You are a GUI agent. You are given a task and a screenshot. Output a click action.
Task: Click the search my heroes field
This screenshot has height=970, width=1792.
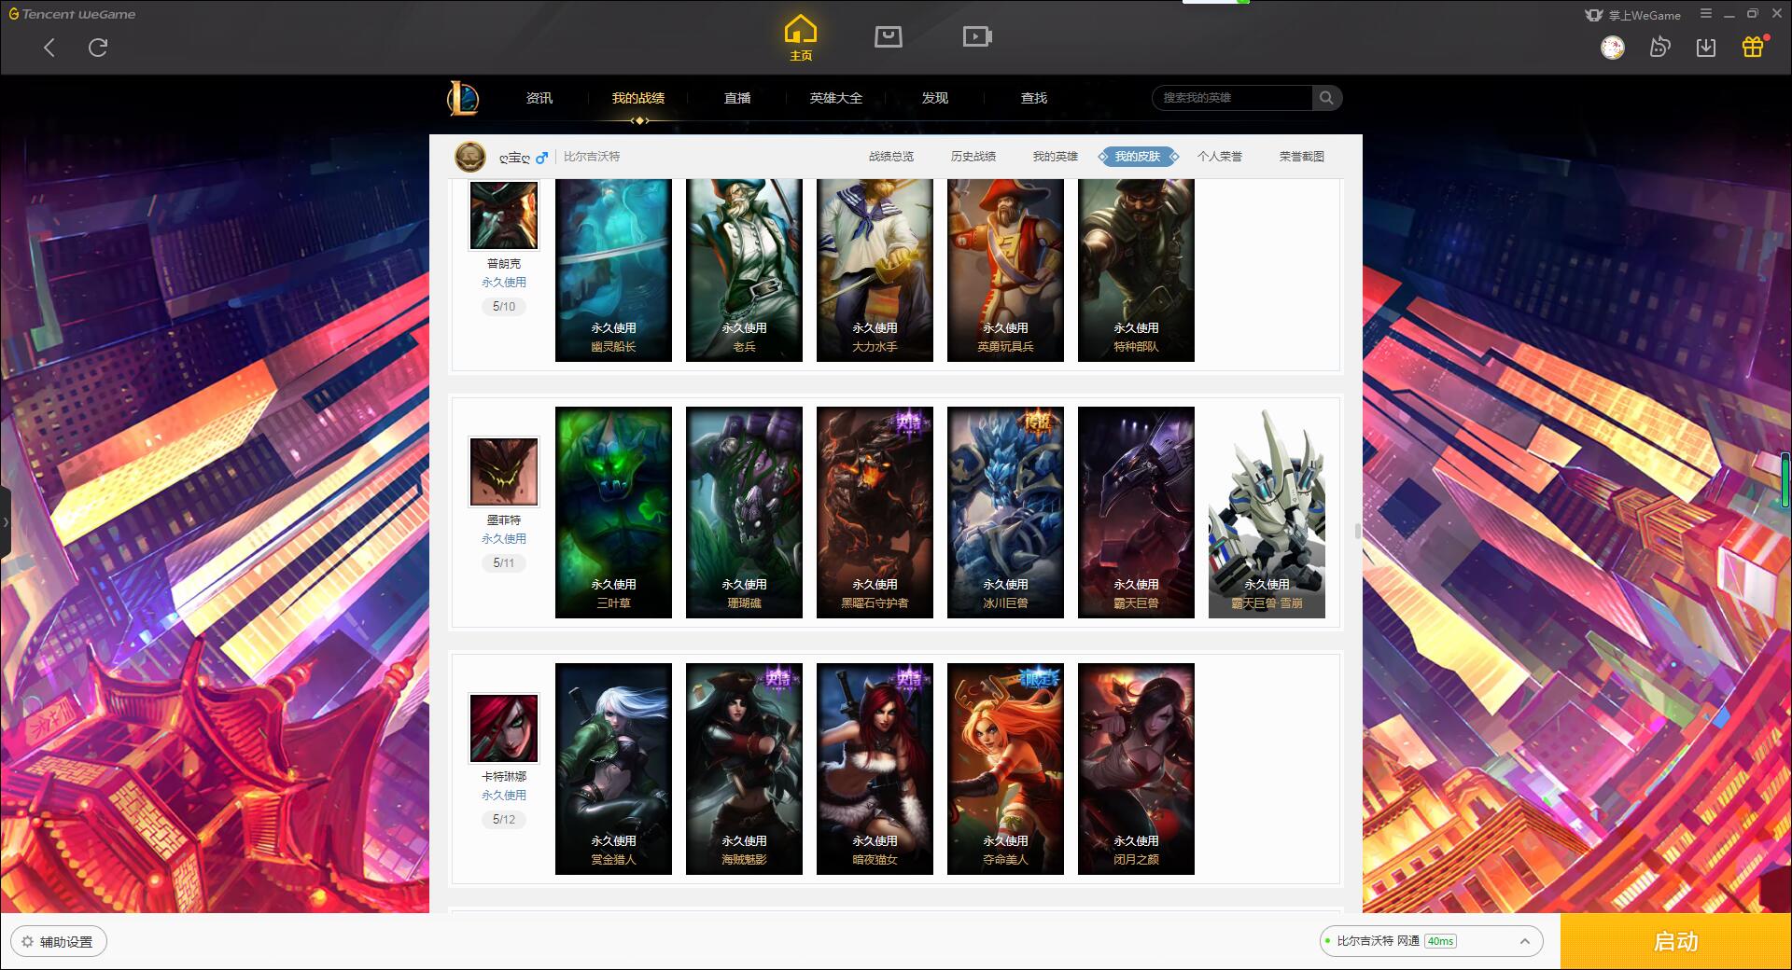pyautogui.click(x=1232, y=98)
